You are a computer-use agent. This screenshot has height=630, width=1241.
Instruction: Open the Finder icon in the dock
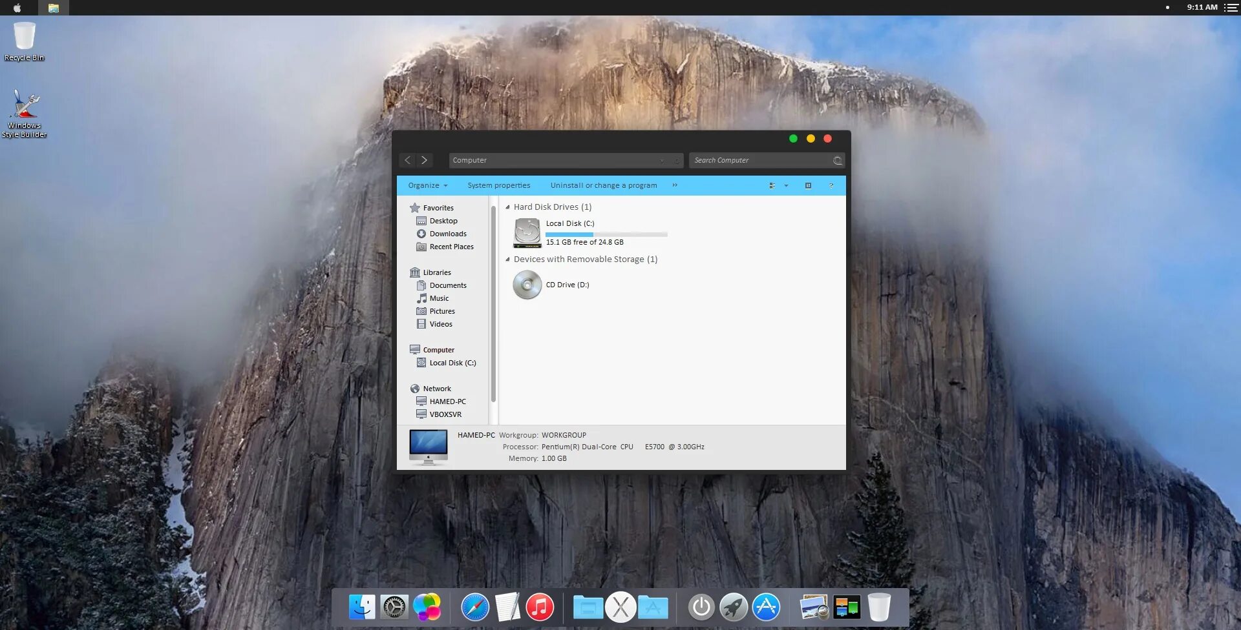click(362, 607)
